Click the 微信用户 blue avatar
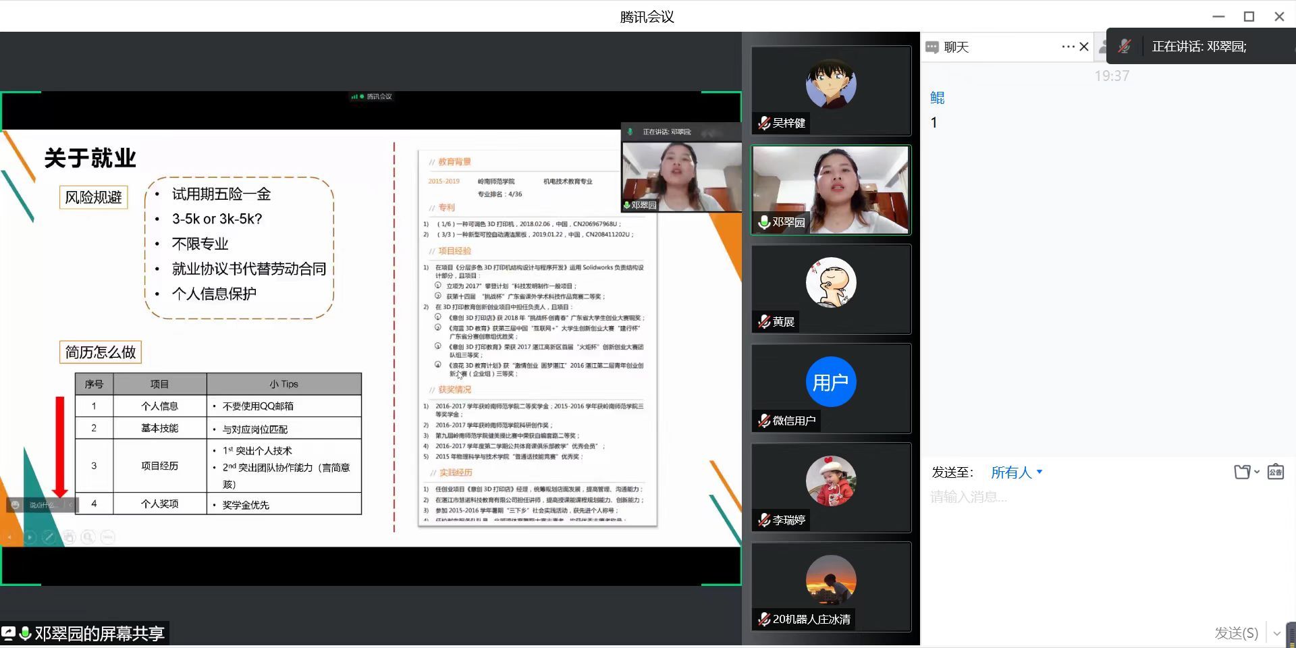1296x648 pixels. (x=831, y=382)
